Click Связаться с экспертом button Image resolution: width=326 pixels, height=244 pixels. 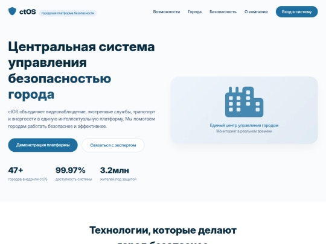point(113,145)
